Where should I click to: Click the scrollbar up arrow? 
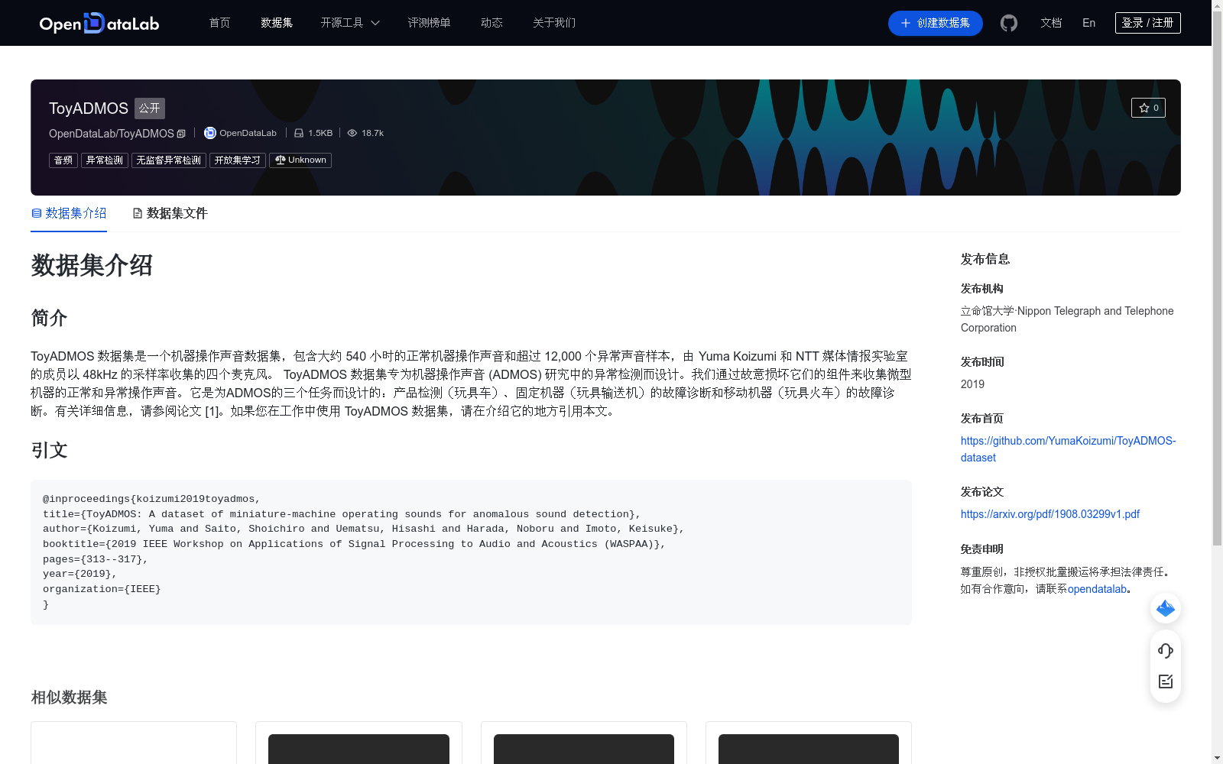1217,5
